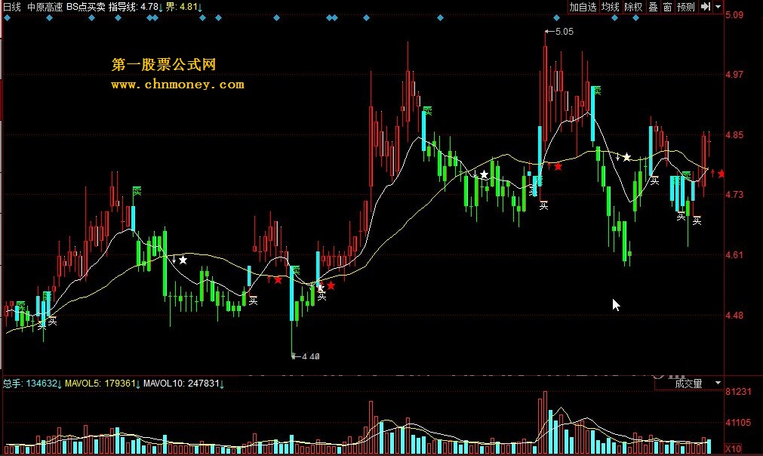Click the 中原高速 stock name
Image resolution: width=763 pixels, height=456 pixels.
(45, 7)
